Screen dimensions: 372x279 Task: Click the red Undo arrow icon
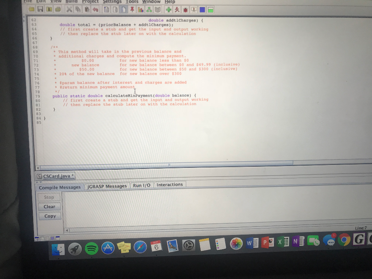tap(96, 10)
